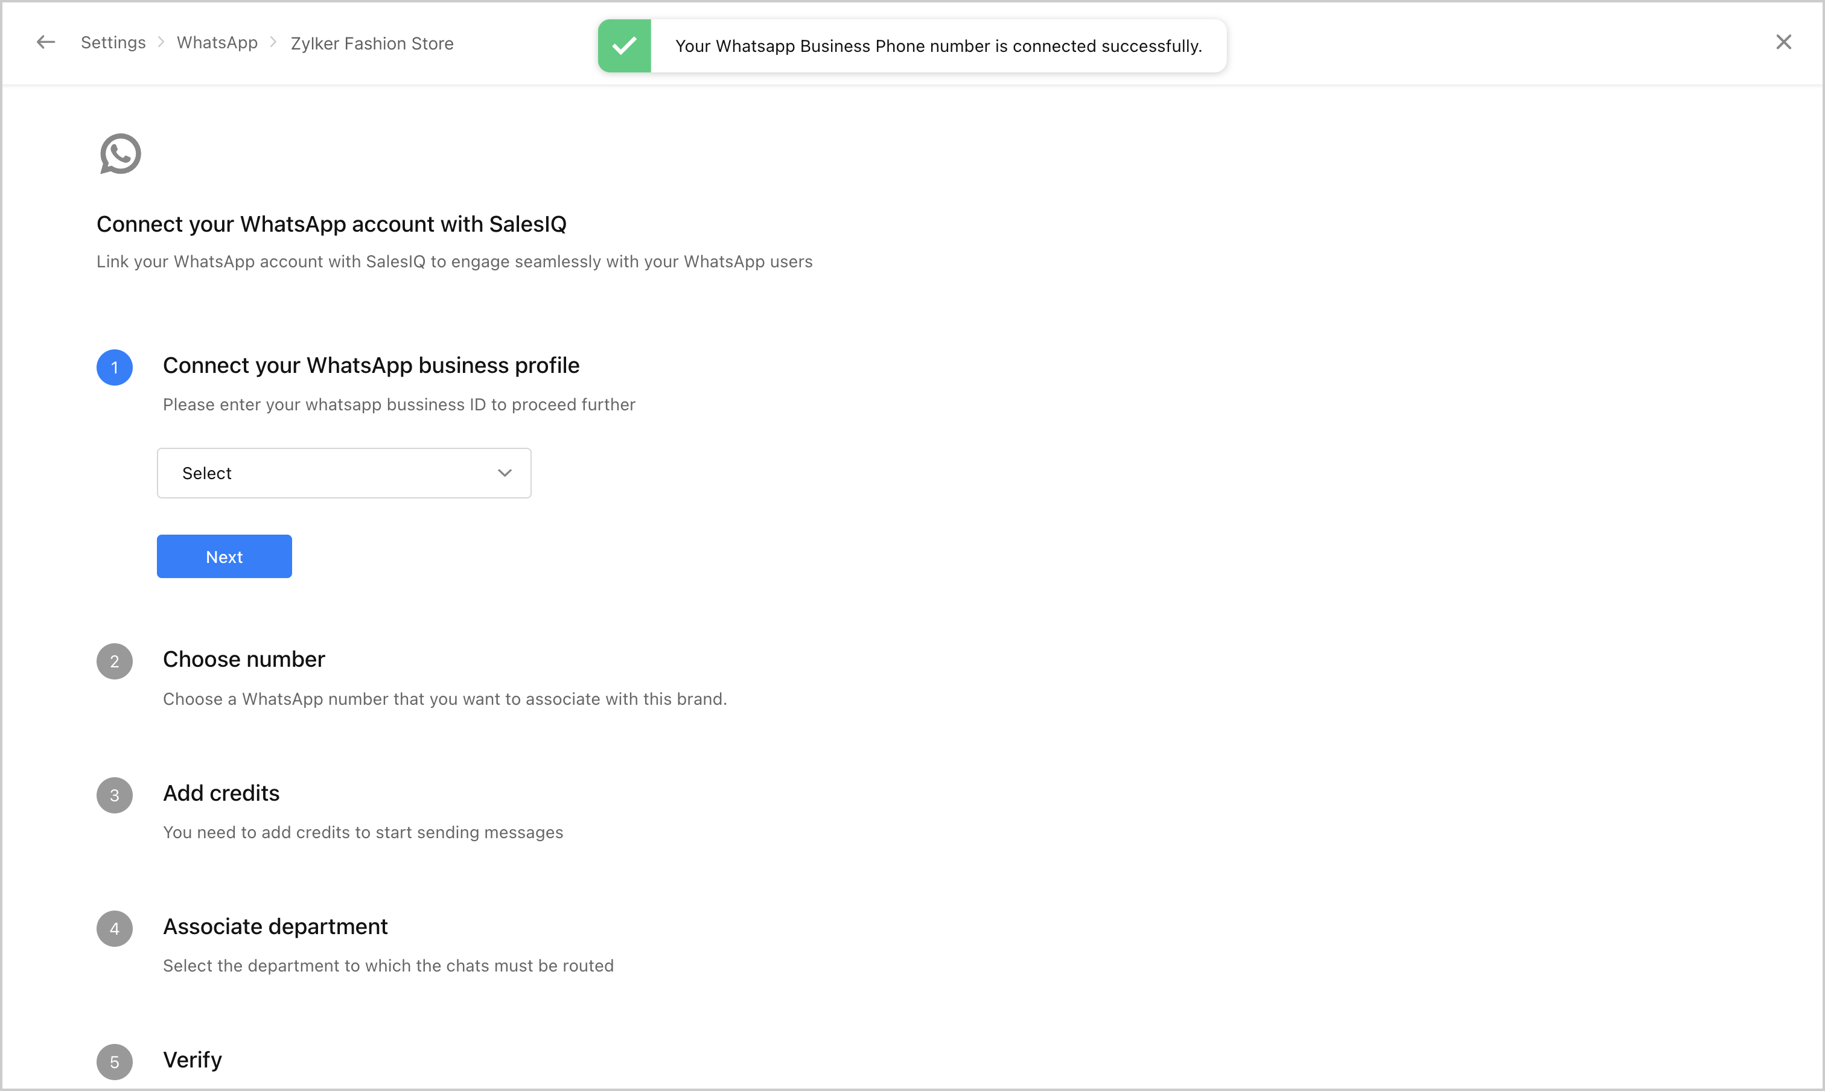Click step 2 circle indicator
This screenshot has height=1091, width=1825.
tap(115, 661)
